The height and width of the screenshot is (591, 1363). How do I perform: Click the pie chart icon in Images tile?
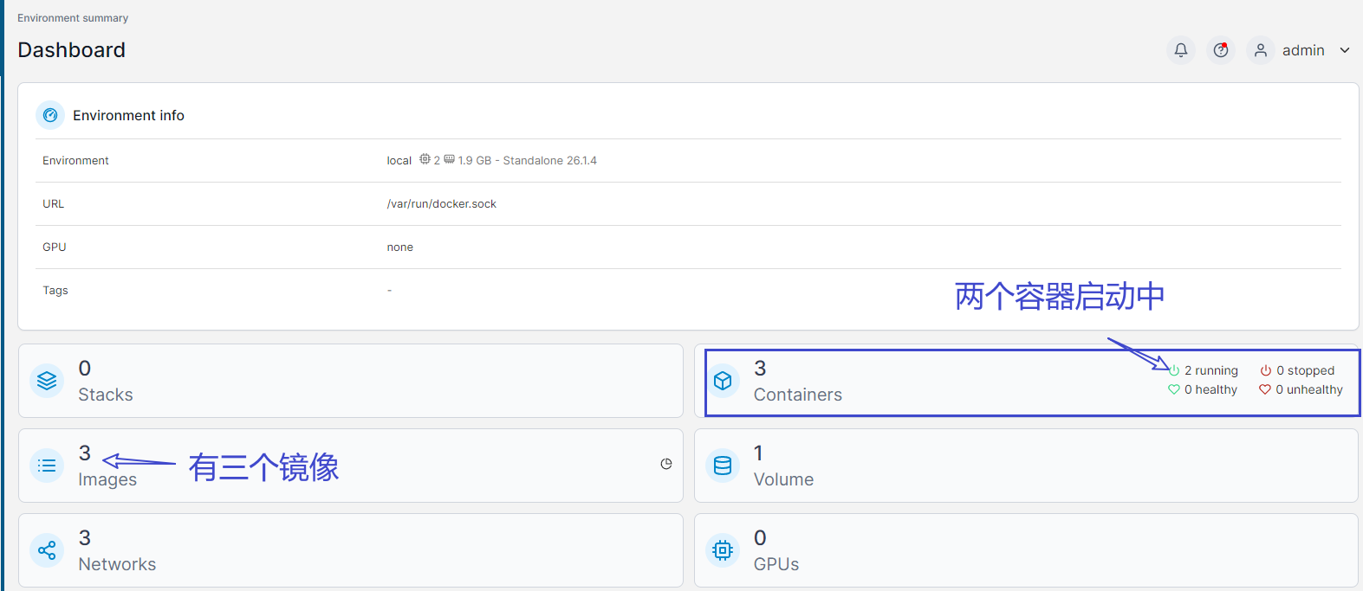pyautogui.click(x=665, y=464)
